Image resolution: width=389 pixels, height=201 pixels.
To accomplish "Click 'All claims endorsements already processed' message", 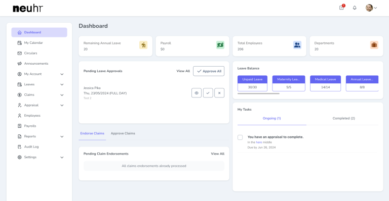I will click(154, 166).
